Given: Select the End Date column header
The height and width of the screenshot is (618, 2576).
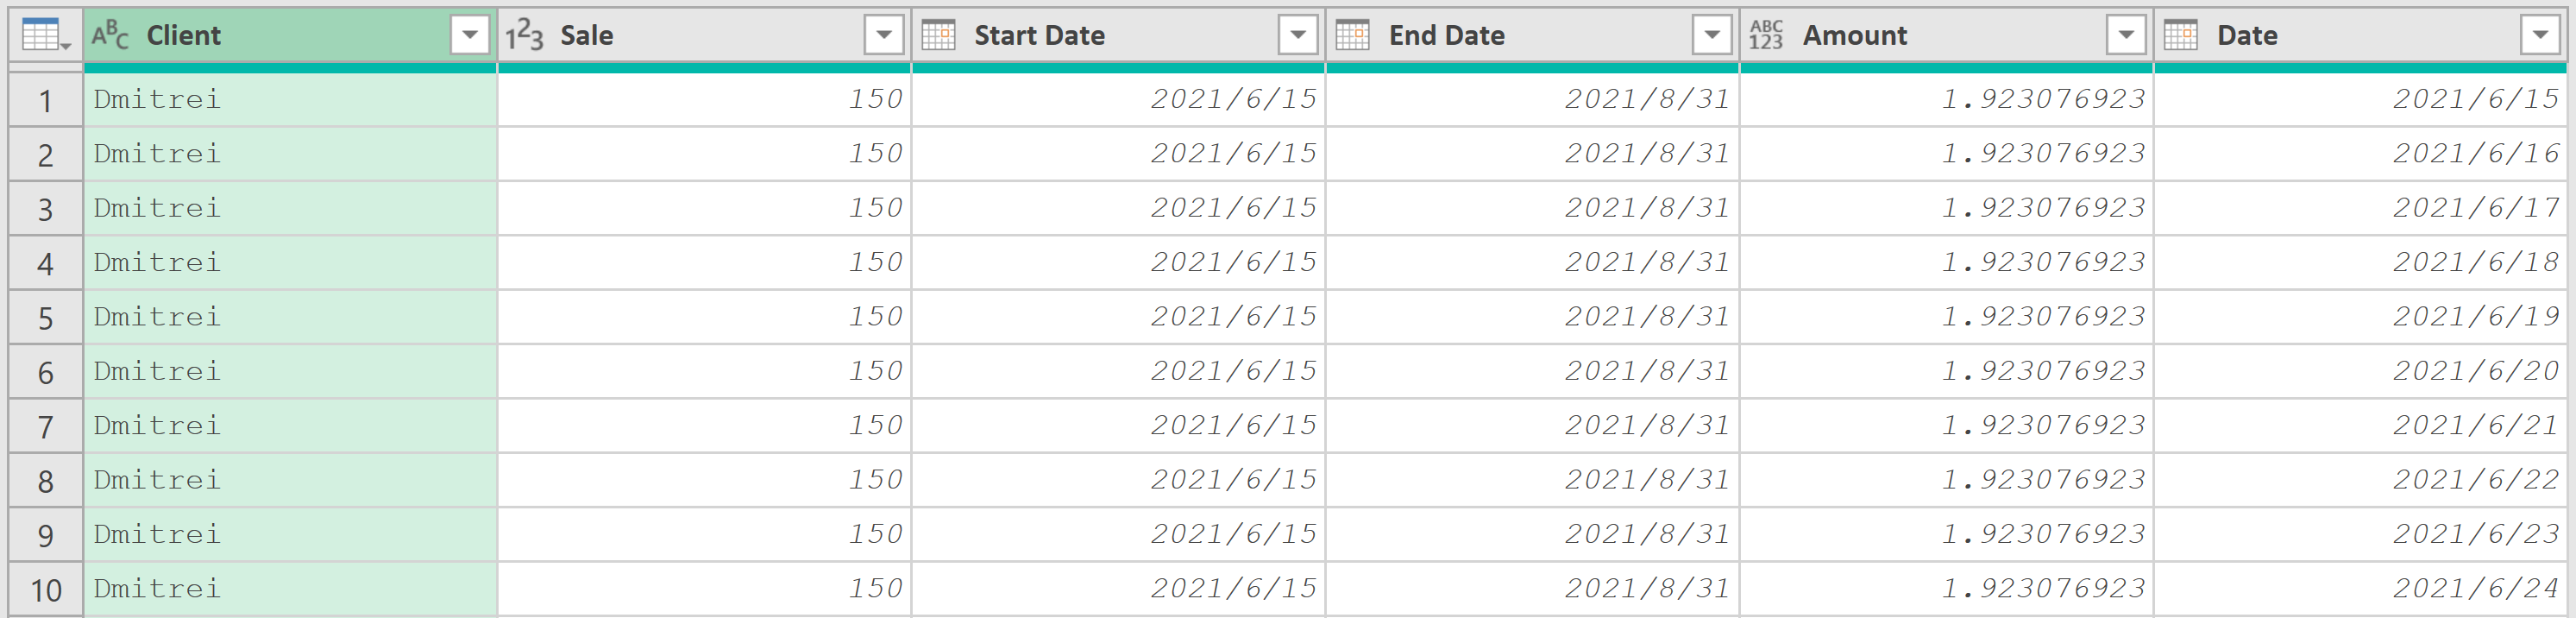Looking at the screenshot, I should coord(1532,36).
